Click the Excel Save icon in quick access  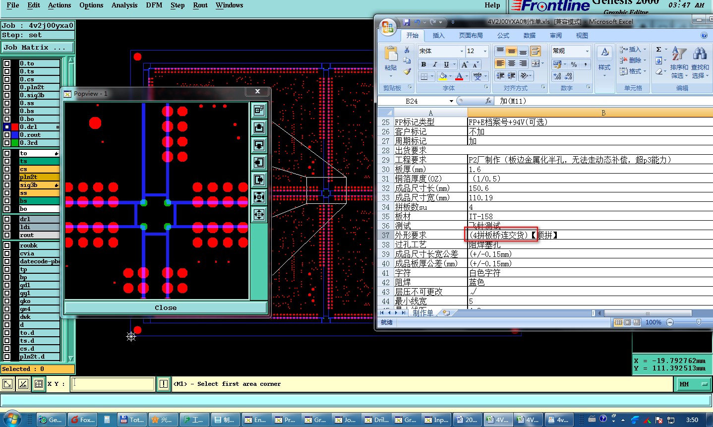407,22
